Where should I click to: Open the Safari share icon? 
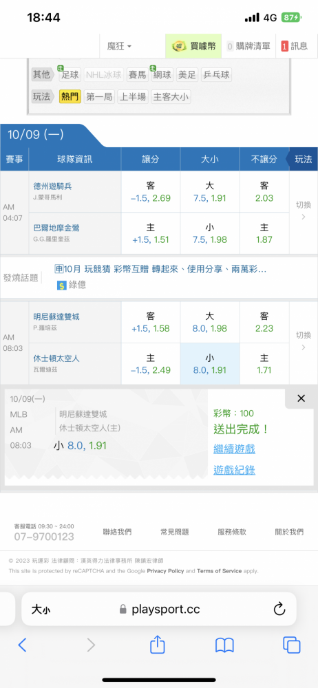pos(157,645)
